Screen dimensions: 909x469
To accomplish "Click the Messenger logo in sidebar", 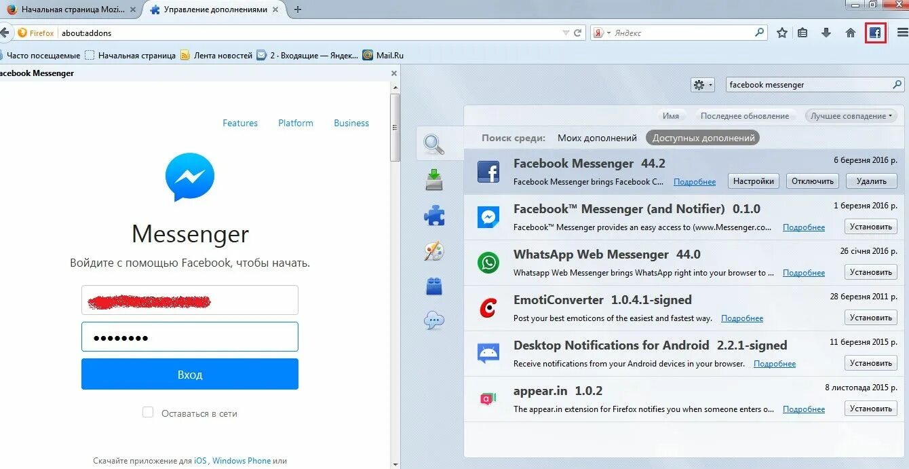I will click(x=190, y=176).
